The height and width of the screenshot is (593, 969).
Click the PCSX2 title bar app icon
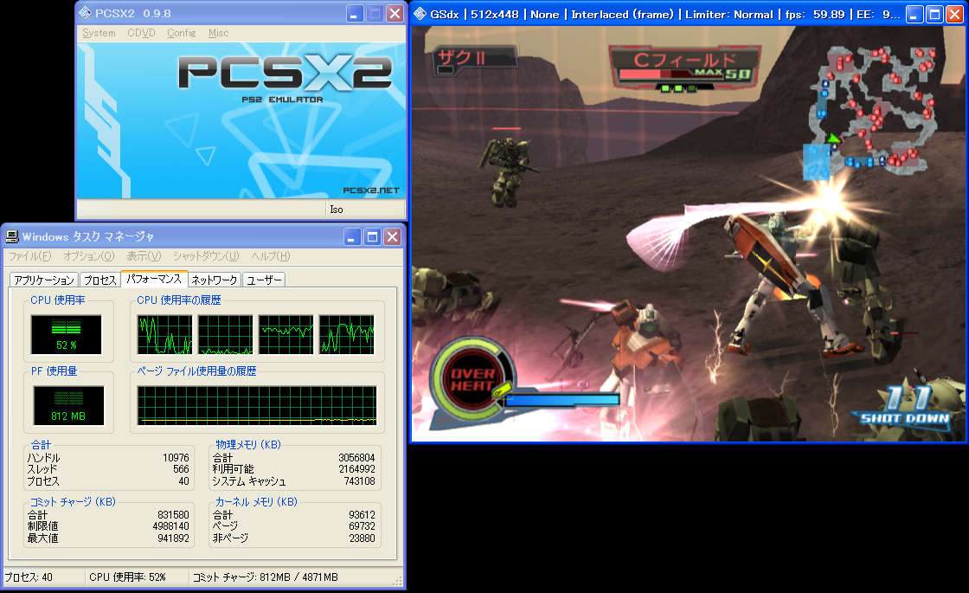click(86, 13)
